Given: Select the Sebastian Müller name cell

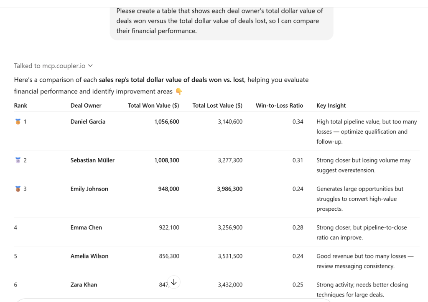Looking at the screenshot, I should (x=92, y=160).
